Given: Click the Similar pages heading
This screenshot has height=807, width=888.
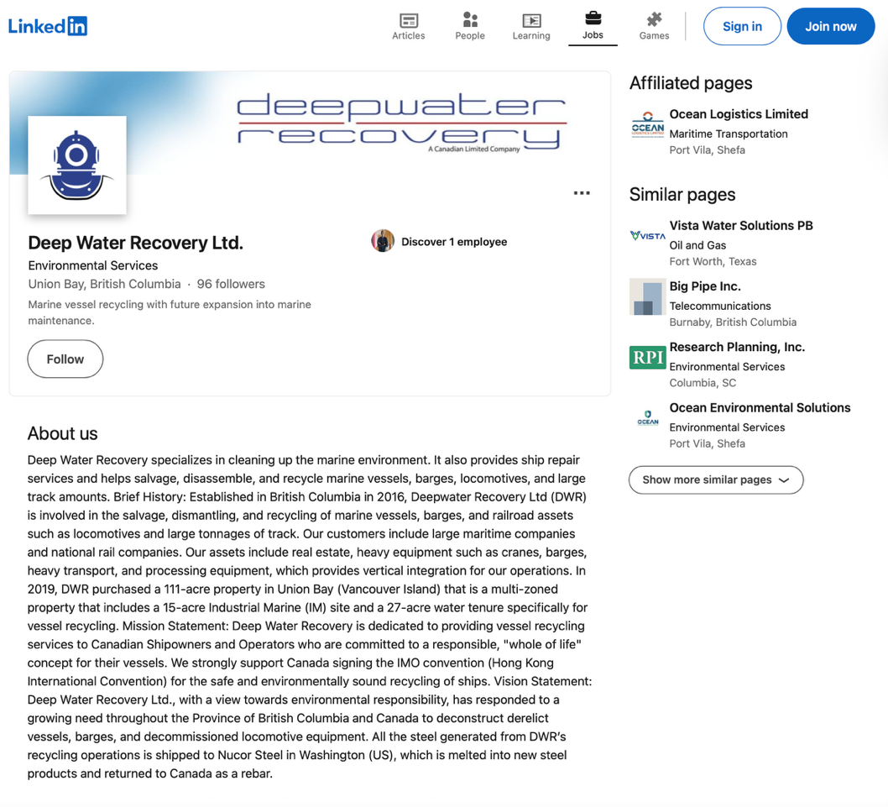Looking at the screenshot, I should [682, 194].
